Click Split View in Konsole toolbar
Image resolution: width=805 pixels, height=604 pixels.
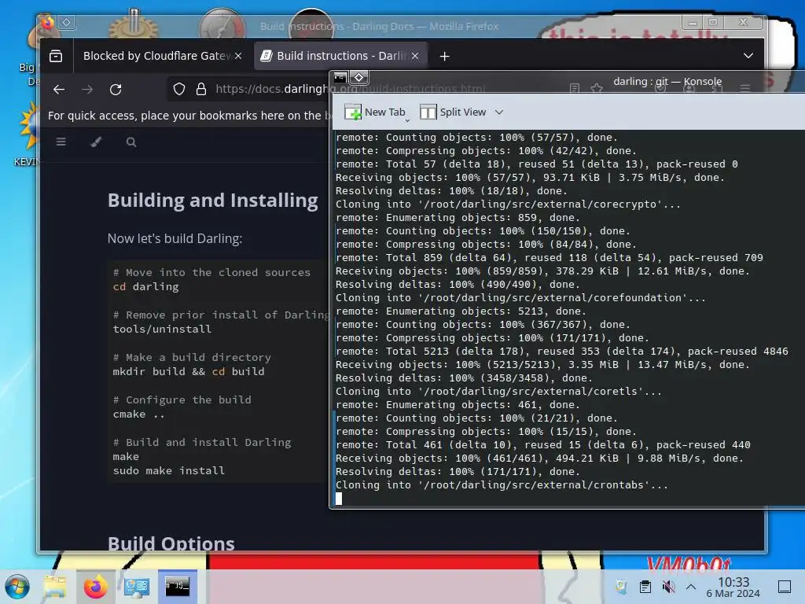(453, 112)
